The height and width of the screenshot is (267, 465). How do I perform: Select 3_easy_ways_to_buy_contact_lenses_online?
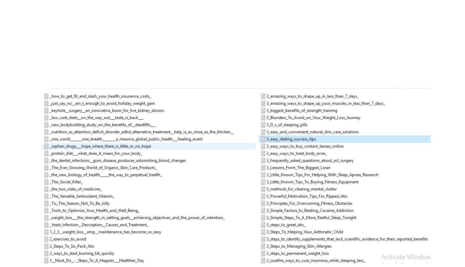(305, 146)
